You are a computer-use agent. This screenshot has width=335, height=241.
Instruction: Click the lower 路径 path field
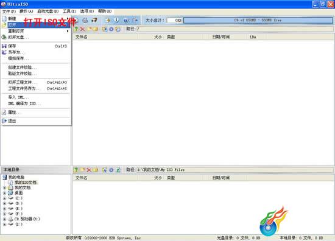coord(234,170)
